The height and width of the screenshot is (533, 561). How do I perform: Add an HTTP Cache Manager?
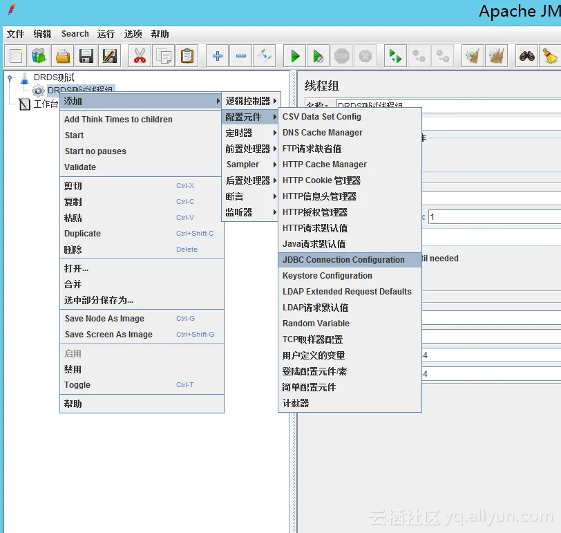[x=350, y=165]
